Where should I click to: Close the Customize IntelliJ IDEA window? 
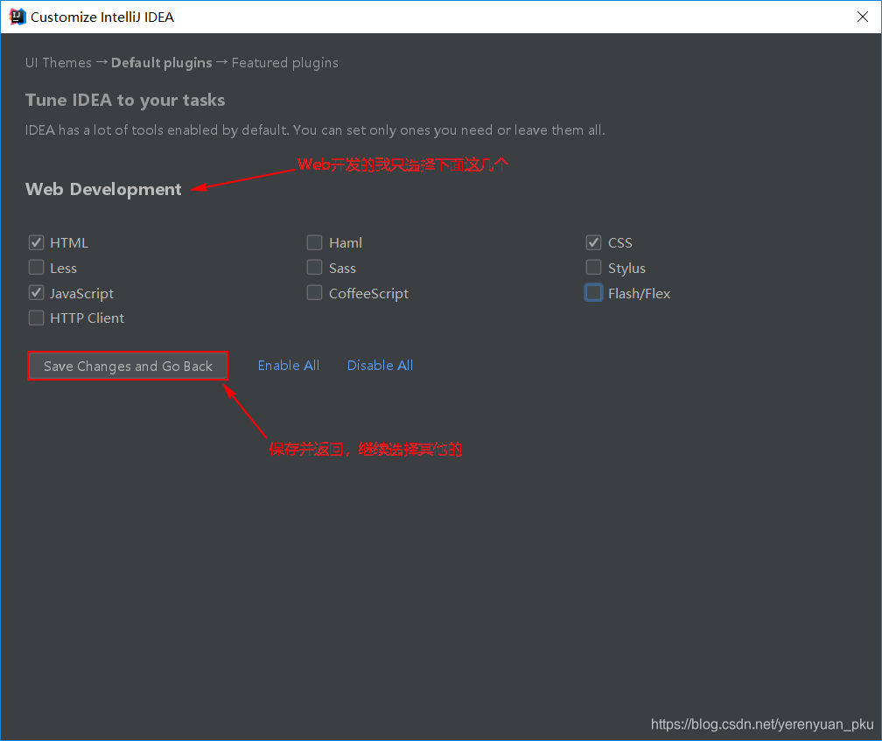863,17
